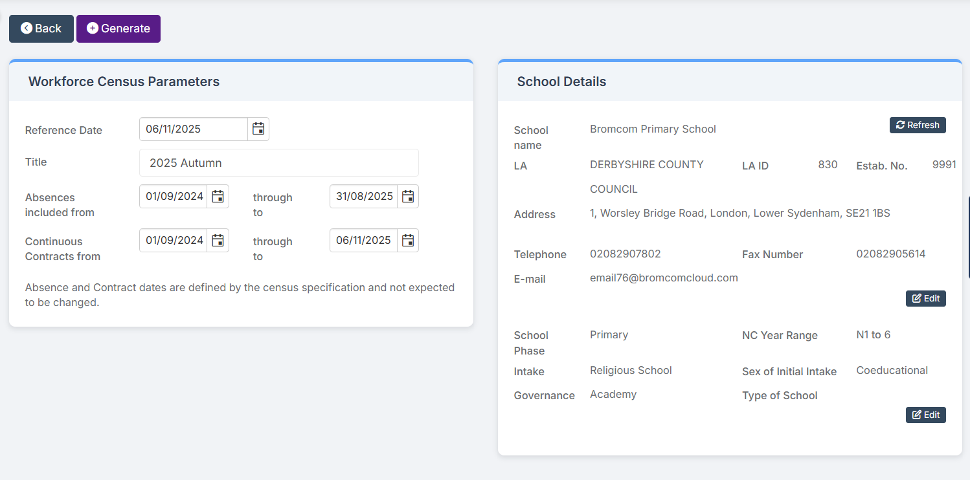Focus the Reference Date text field
The image size is (970, 480).
pyautogui.click(x=193, y=129)
